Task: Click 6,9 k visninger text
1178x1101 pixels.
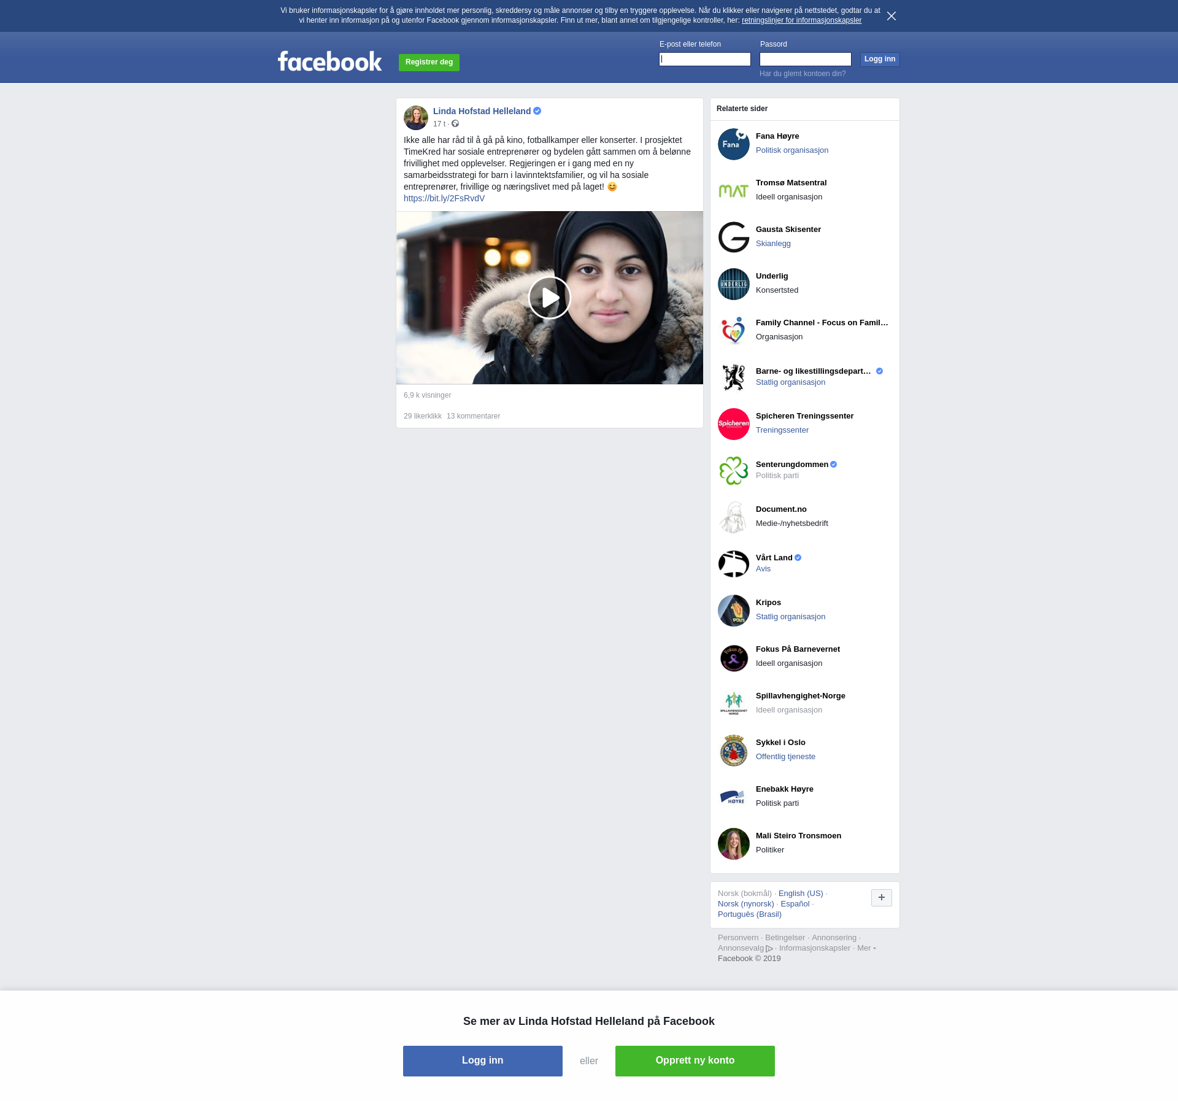Action: point(427,395)
